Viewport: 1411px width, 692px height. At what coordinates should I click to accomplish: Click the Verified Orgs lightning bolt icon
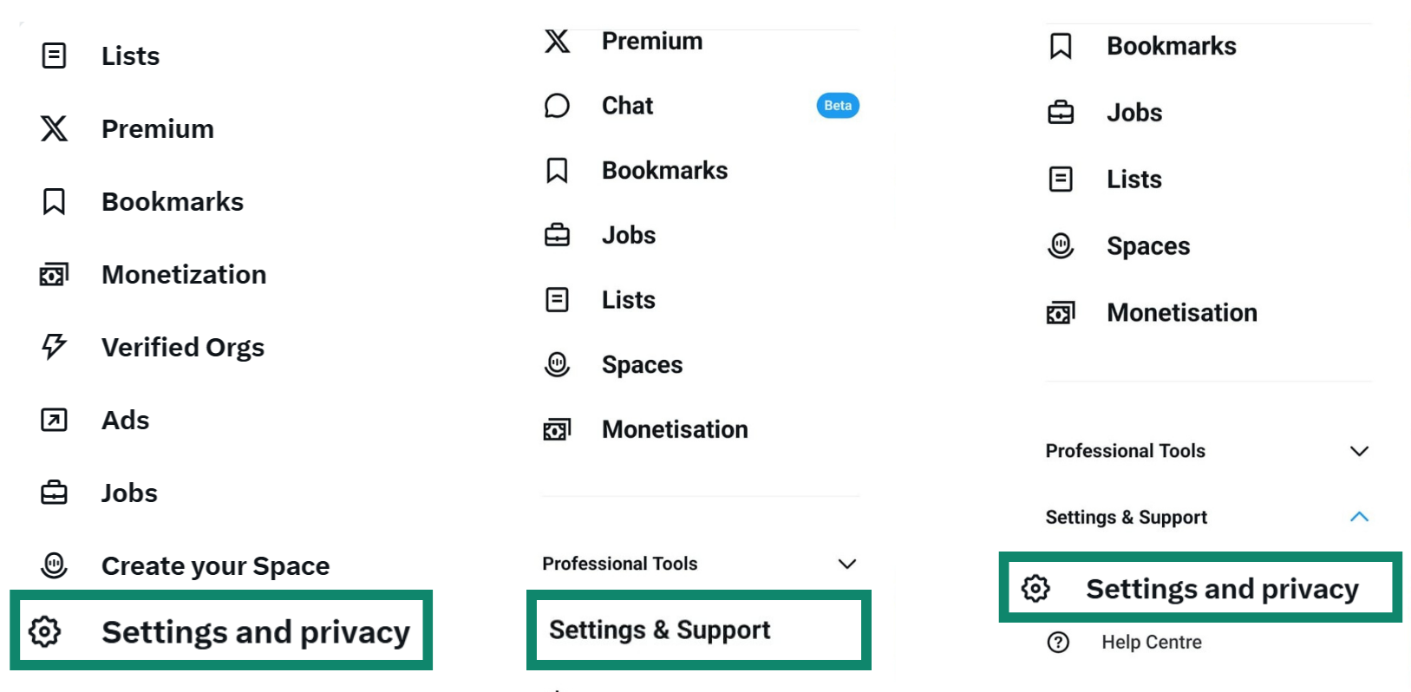coord(53,347)
